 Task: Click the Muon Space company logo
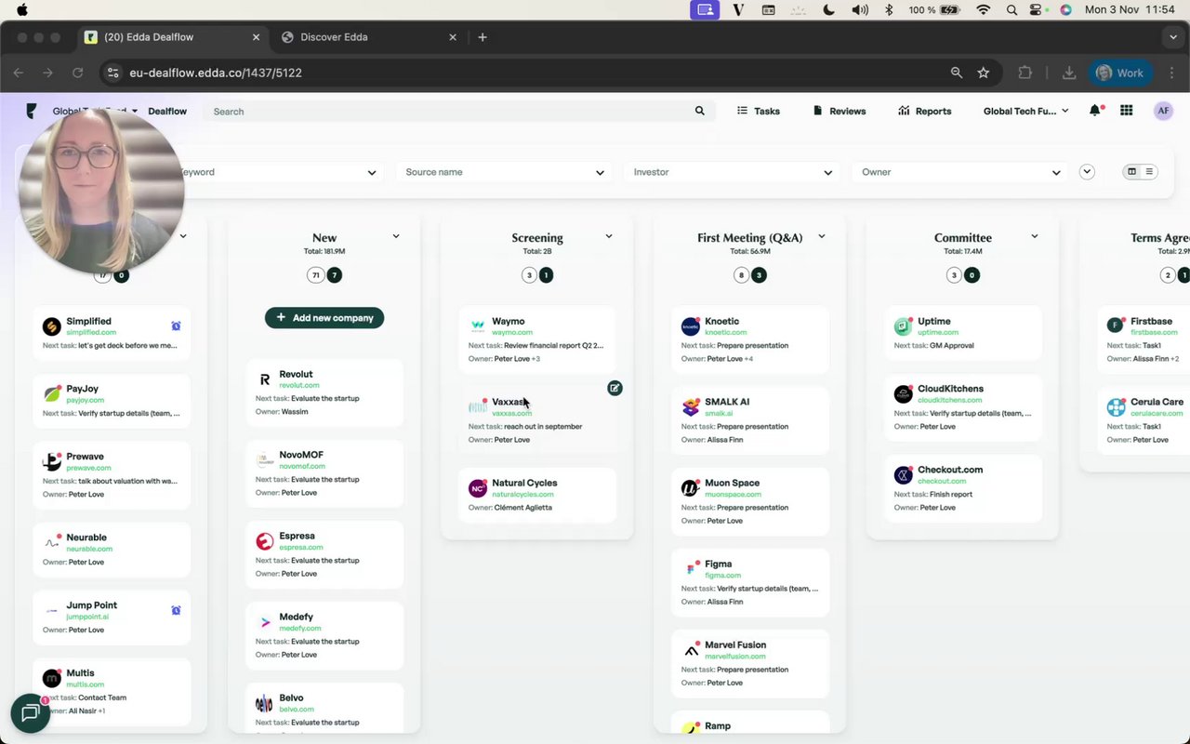click(x=691, y=488)
